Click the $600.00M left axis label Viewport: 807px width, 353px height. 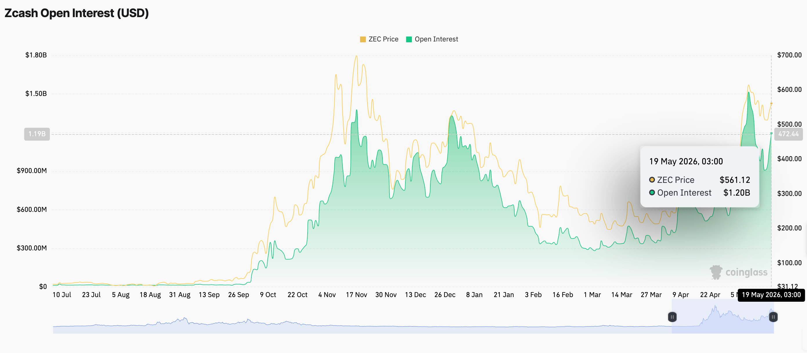coord(32,209)
